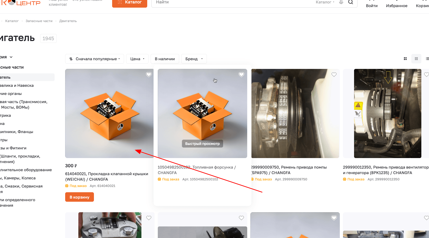The height and width of the screenshot is (238, 429).
Task: Open 'Запасные части' breadcrumb link
Action: 39,21
